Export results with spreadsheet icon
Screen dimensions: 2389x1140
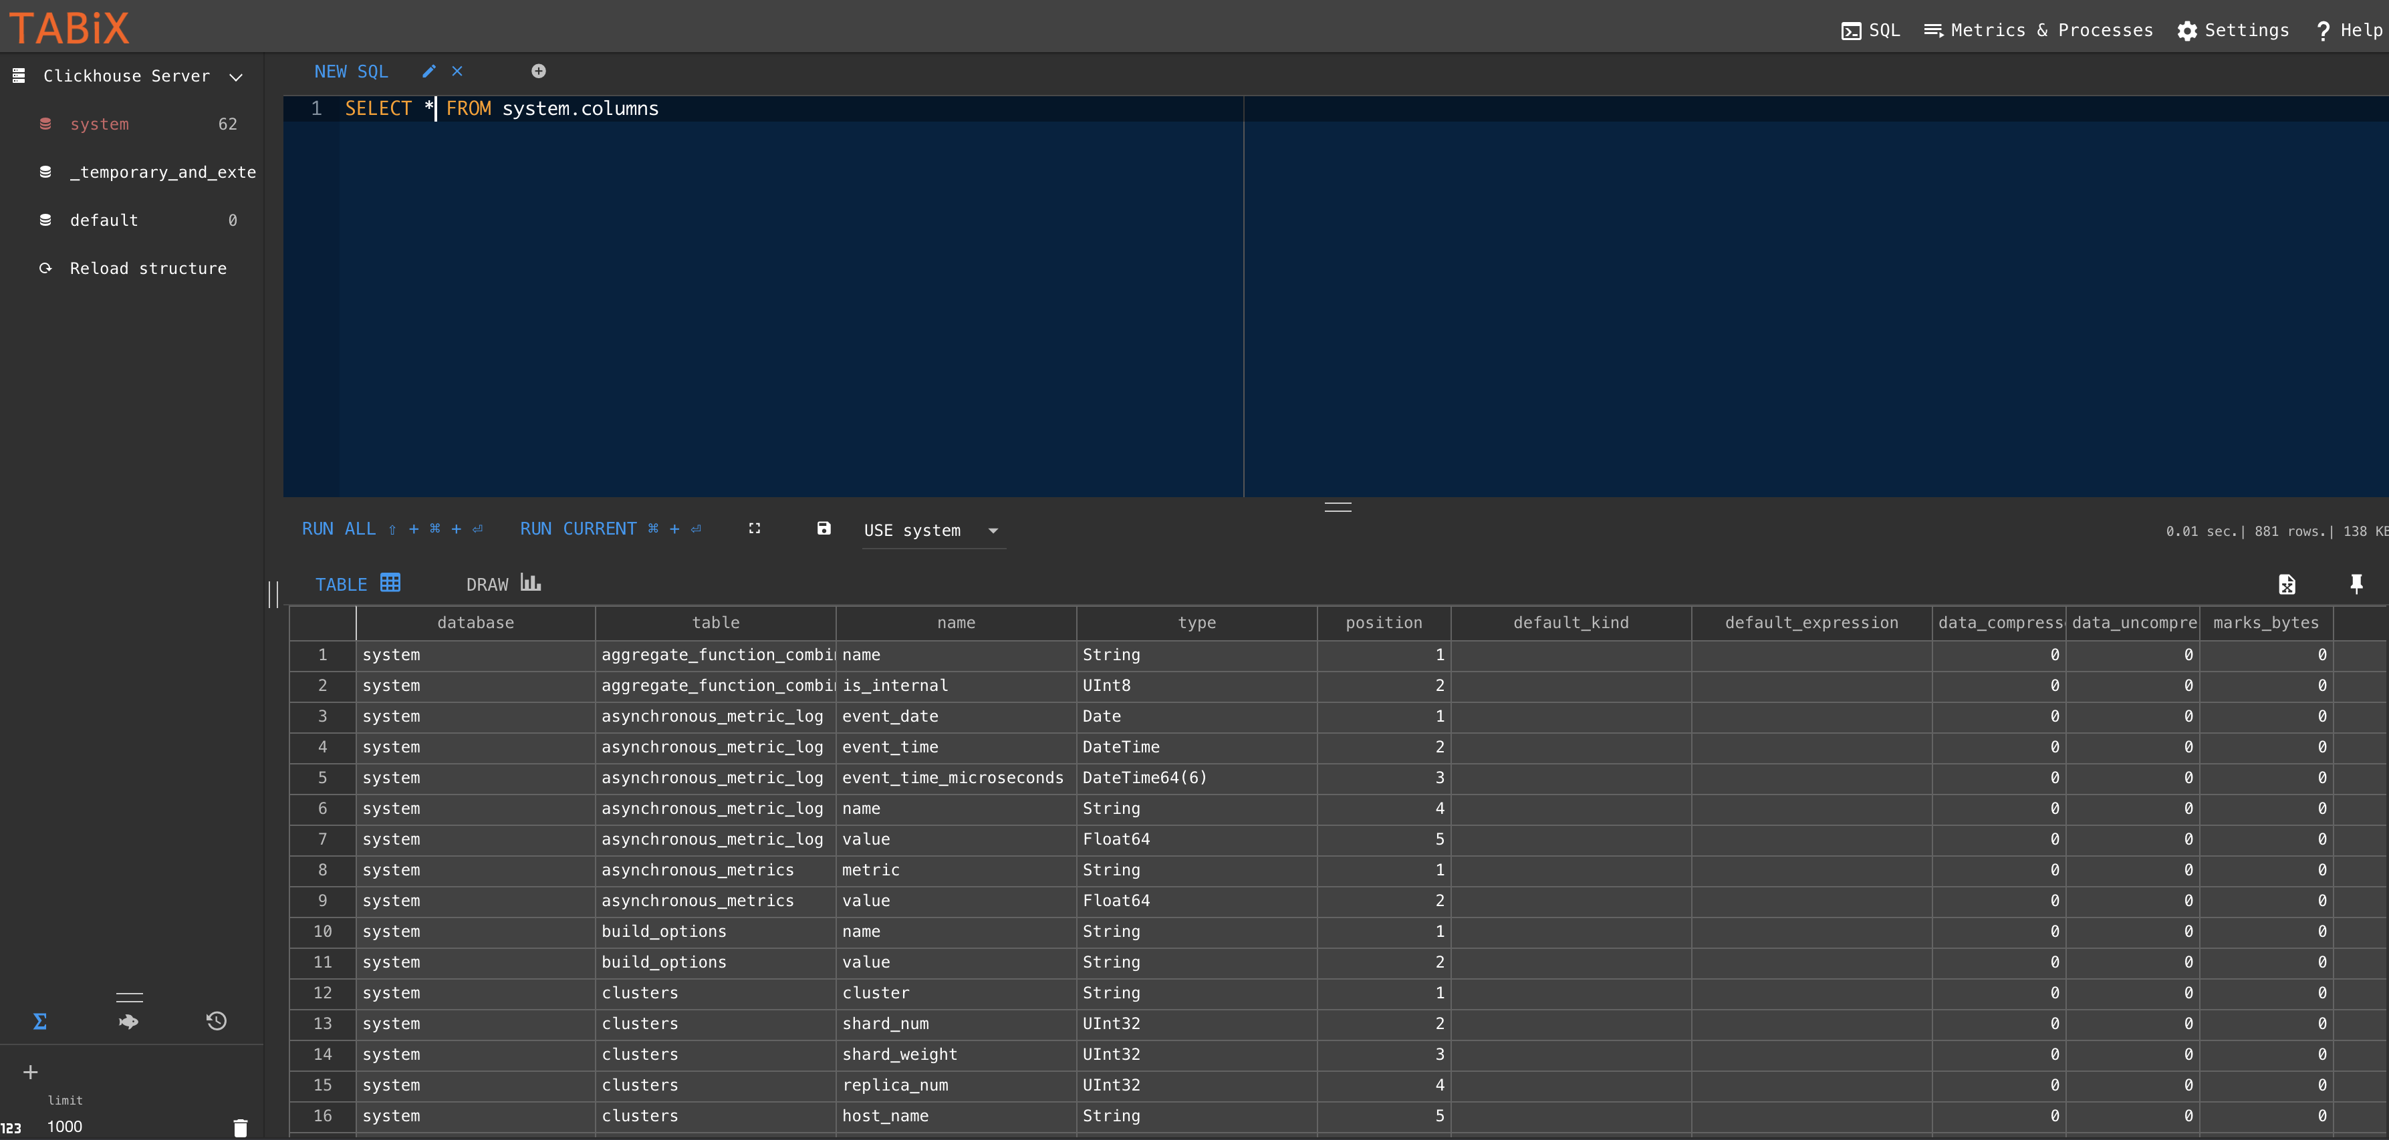[x=2287, y=584]
